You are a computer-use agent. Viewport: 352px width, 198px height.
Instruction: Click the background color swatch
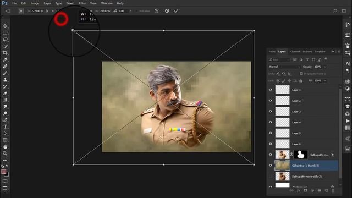7,174
